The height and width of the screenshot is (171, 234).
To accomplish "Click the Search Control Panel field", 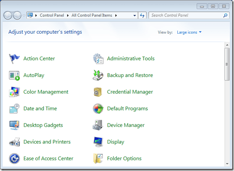I will (189, 15).
